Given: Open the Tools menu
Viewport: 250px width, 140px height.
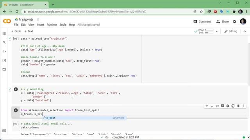Looking at the screenshot, I should [63, 25].
